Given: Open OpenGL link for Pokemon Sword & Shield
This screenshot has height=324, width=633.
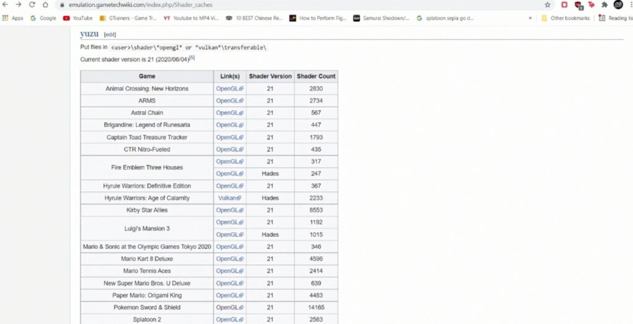Looking at the screenshot, I should click(x=230, y=307).
